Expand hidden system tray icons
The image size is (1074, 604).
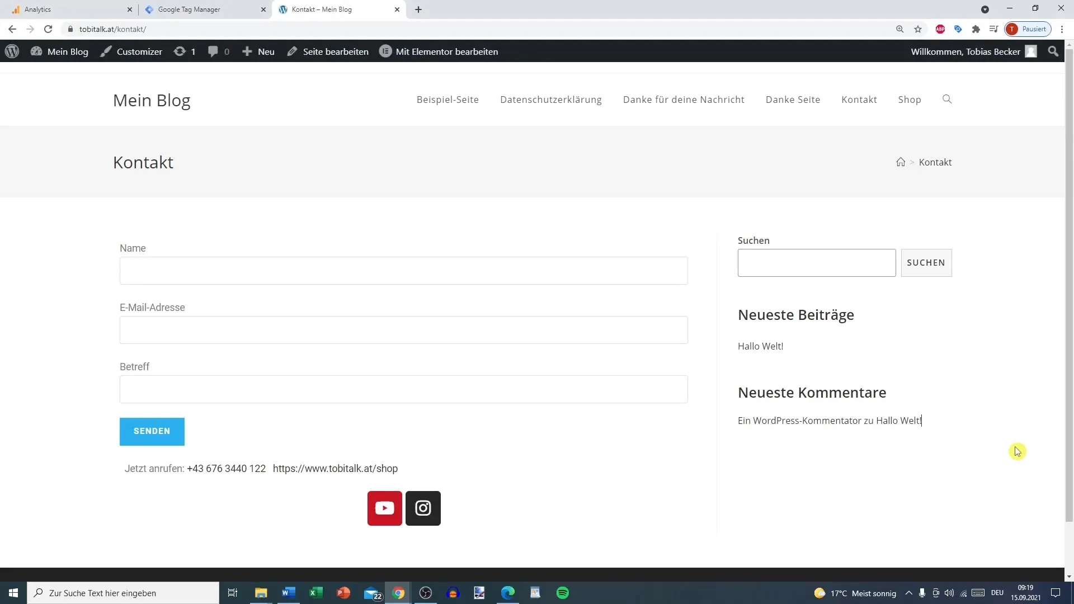click(x=909, y=593)
